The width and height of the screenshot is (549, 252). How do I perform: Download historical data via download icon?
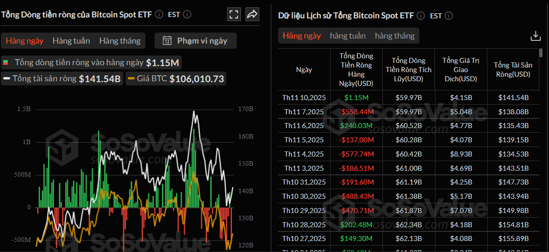point(535,36)
